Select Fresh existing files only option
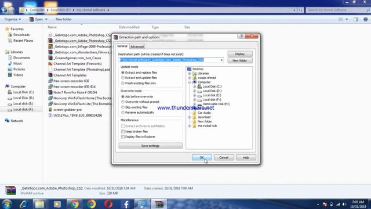Image resolution: width=371 pixels, height=209 pixels. tap(139, 83)
